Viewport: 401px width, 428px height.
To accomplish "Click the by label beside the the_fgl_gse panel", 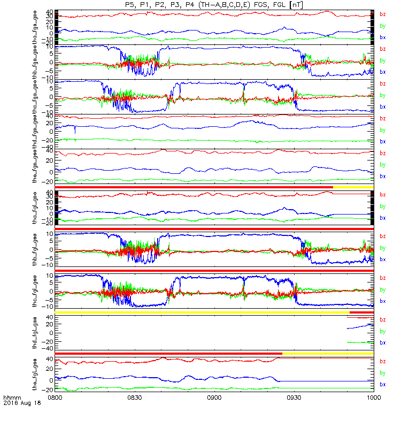I will tap(383, 373).
